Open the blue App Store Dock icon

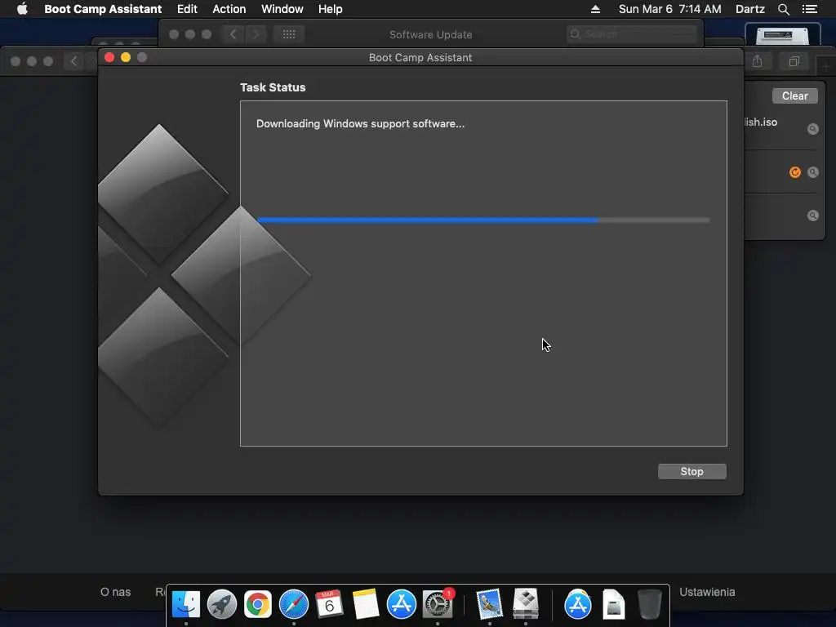click(x=401, y=604)
